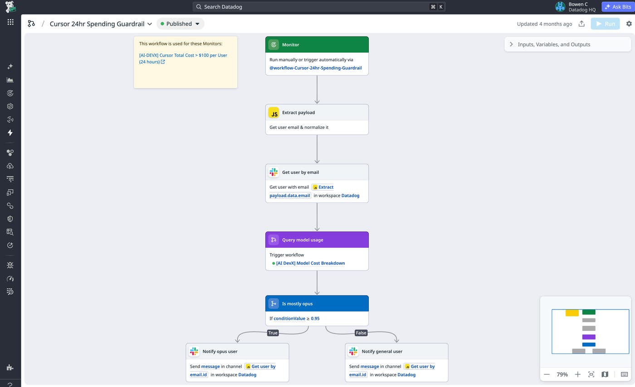Screen dimensions: 635x387
Task: Open the Monitors target sidebar icon
Action: pos(10,93)
